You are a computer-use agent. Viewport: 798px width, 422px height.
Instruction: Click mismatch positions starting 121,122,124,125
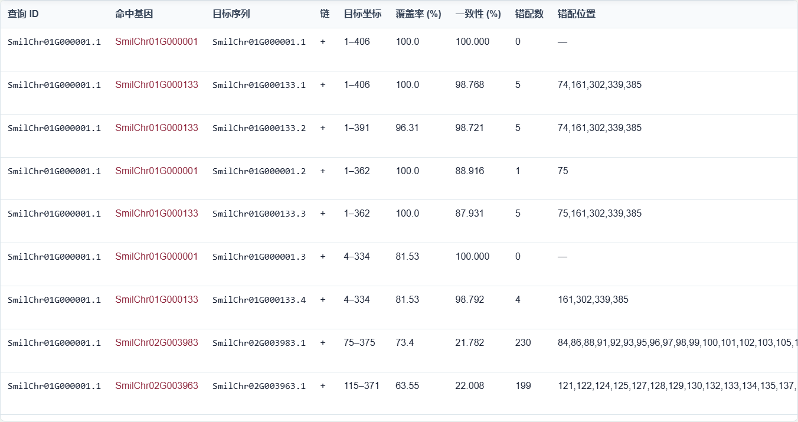click(678, 386)
